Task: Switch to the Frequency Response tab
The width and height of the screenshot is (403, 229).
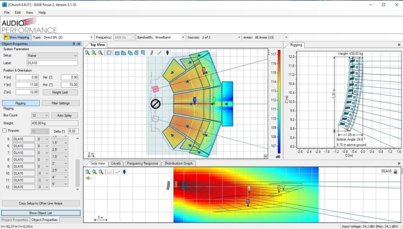Action: (x=142, y=163)
